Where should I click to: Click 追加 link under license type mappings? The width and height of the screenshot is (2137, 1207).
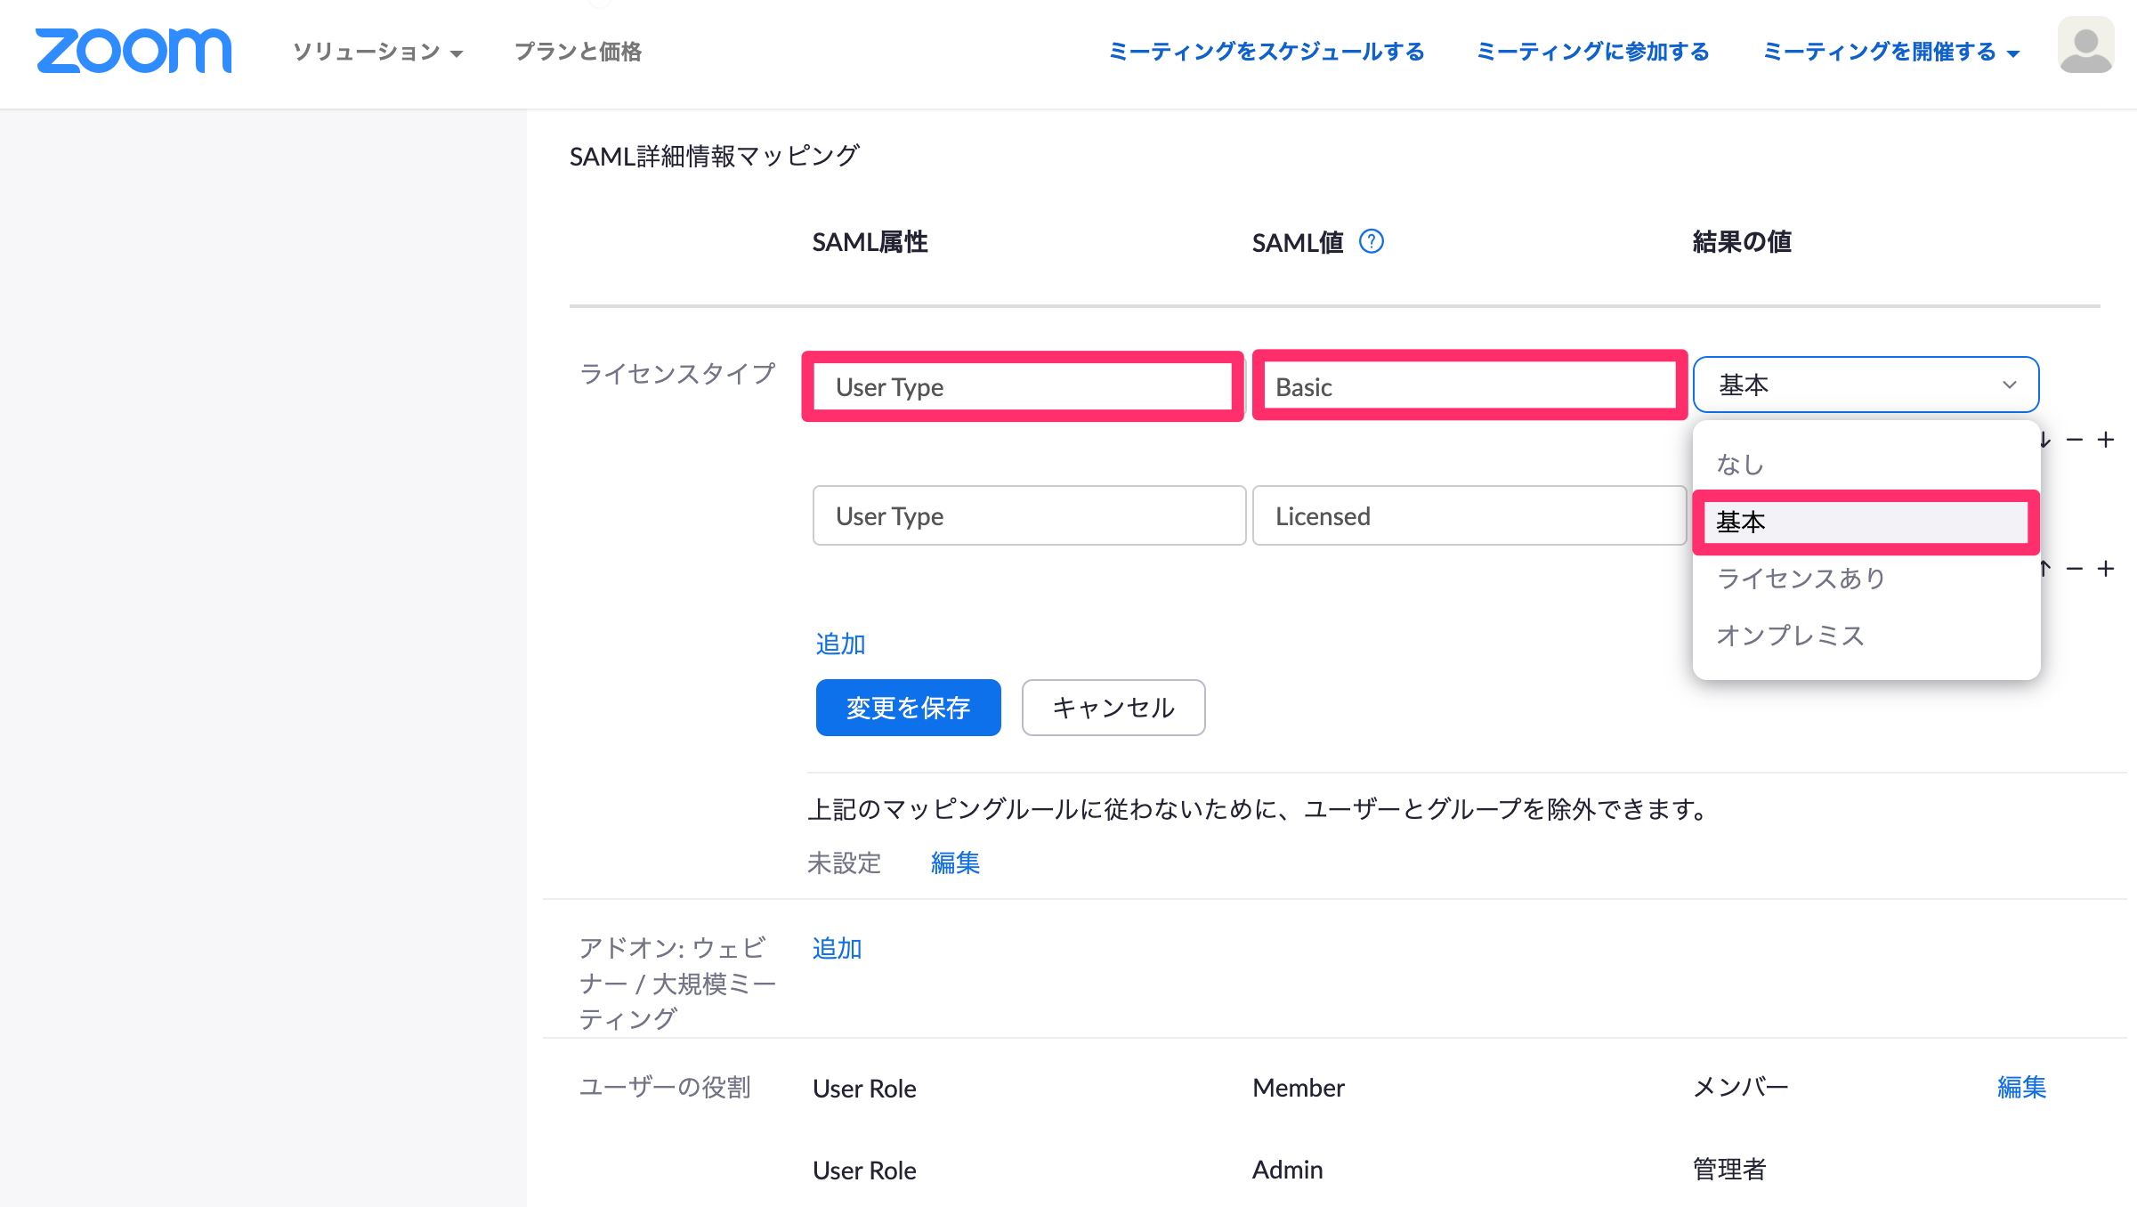840,644
